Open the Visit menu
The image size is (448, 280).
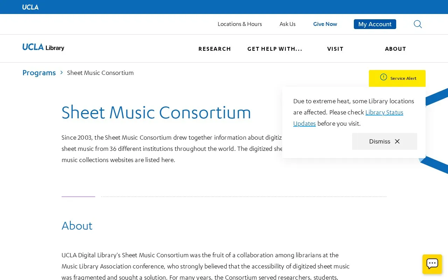coord(335,49)
